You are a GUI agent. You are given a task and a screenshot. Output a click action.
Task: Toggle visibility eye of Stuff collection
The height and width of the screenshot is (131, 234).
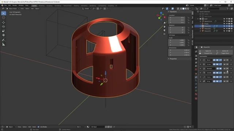227,19
